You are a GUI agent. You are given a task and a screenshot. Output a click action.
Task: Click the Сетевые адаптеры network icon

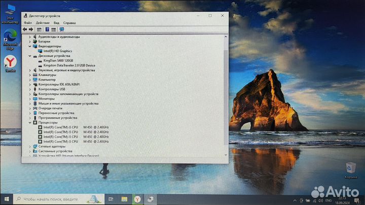pyautogui.click(x=35, y=147)
